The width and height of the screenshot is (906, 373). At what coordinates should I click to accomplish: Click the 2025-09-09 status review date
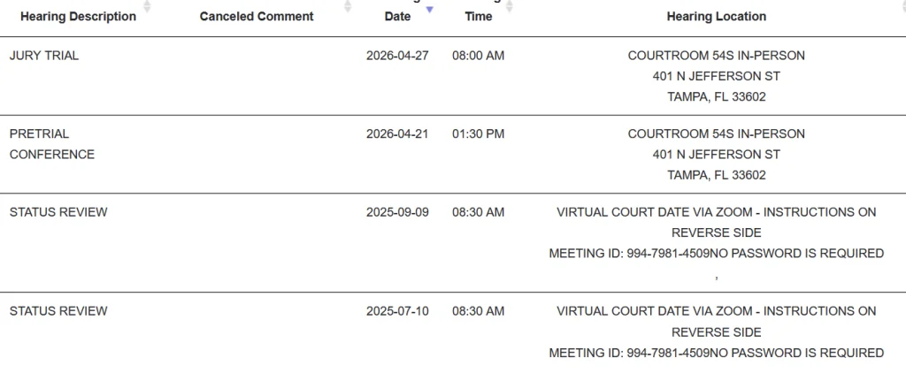397,212
